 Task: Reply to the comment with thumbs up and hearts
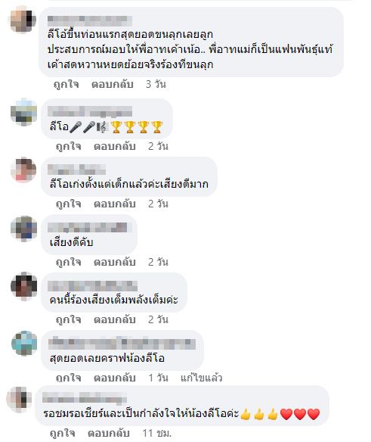click(x=108, y=433)
